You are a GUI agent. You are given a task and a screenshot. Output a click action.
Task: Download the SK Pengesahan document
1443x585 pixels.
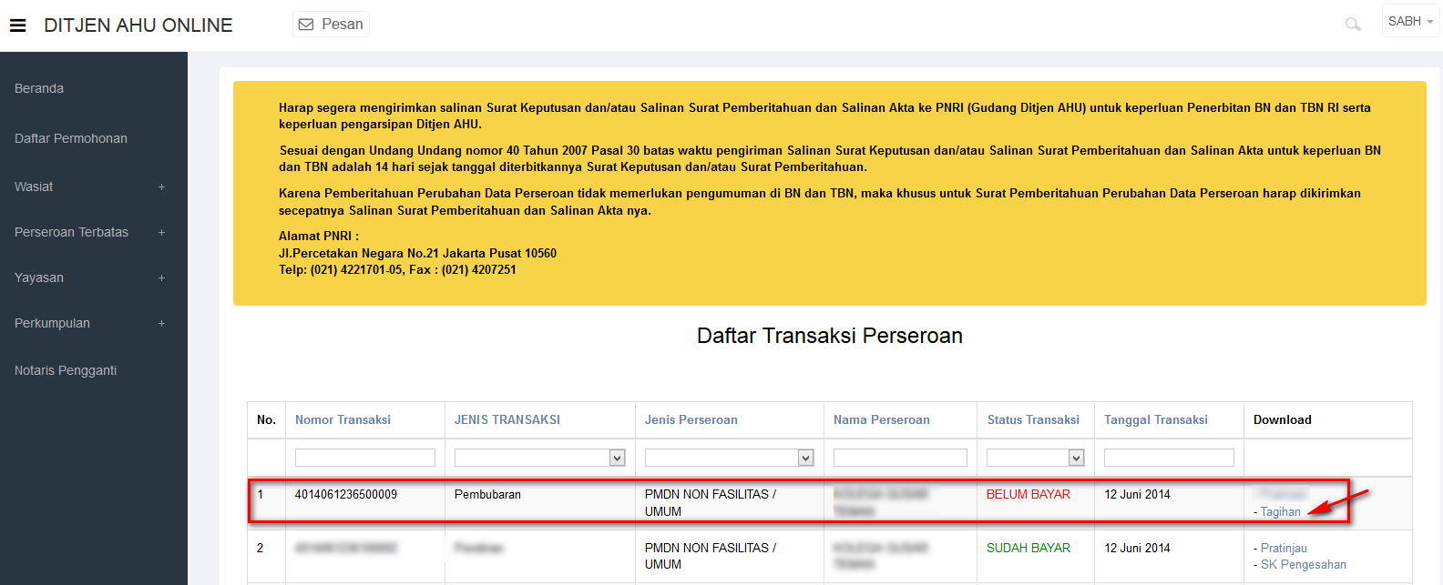1303,565
